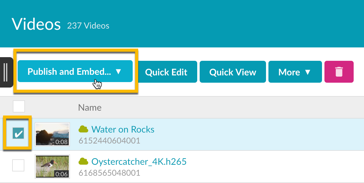Image resolution: width=364 pixels, height=183 pixels.
Task: Toggle the select-all header checkbox
Action: (x=19, y=107)
